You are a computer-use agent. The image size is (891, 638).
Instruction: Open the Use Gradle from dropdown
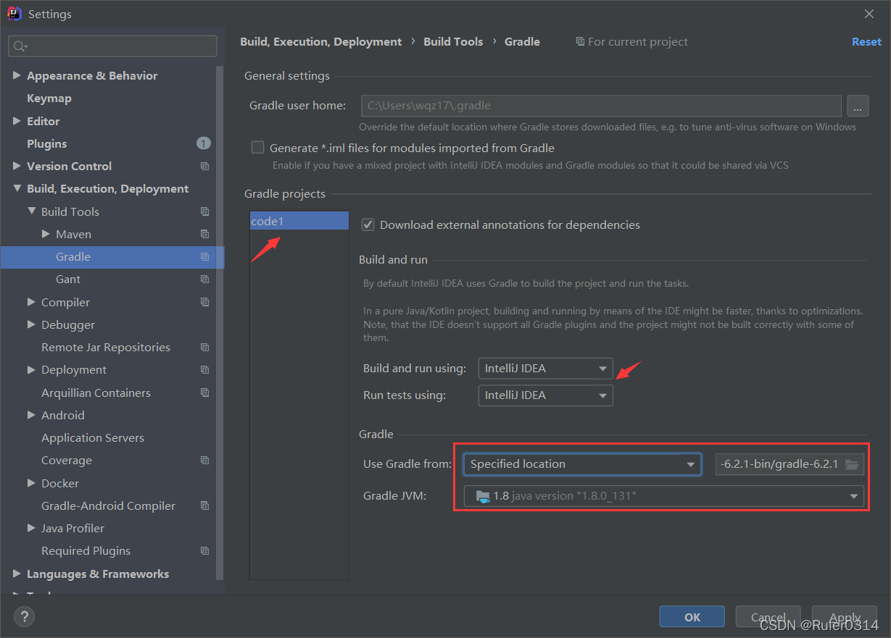[x=582, y=464]
